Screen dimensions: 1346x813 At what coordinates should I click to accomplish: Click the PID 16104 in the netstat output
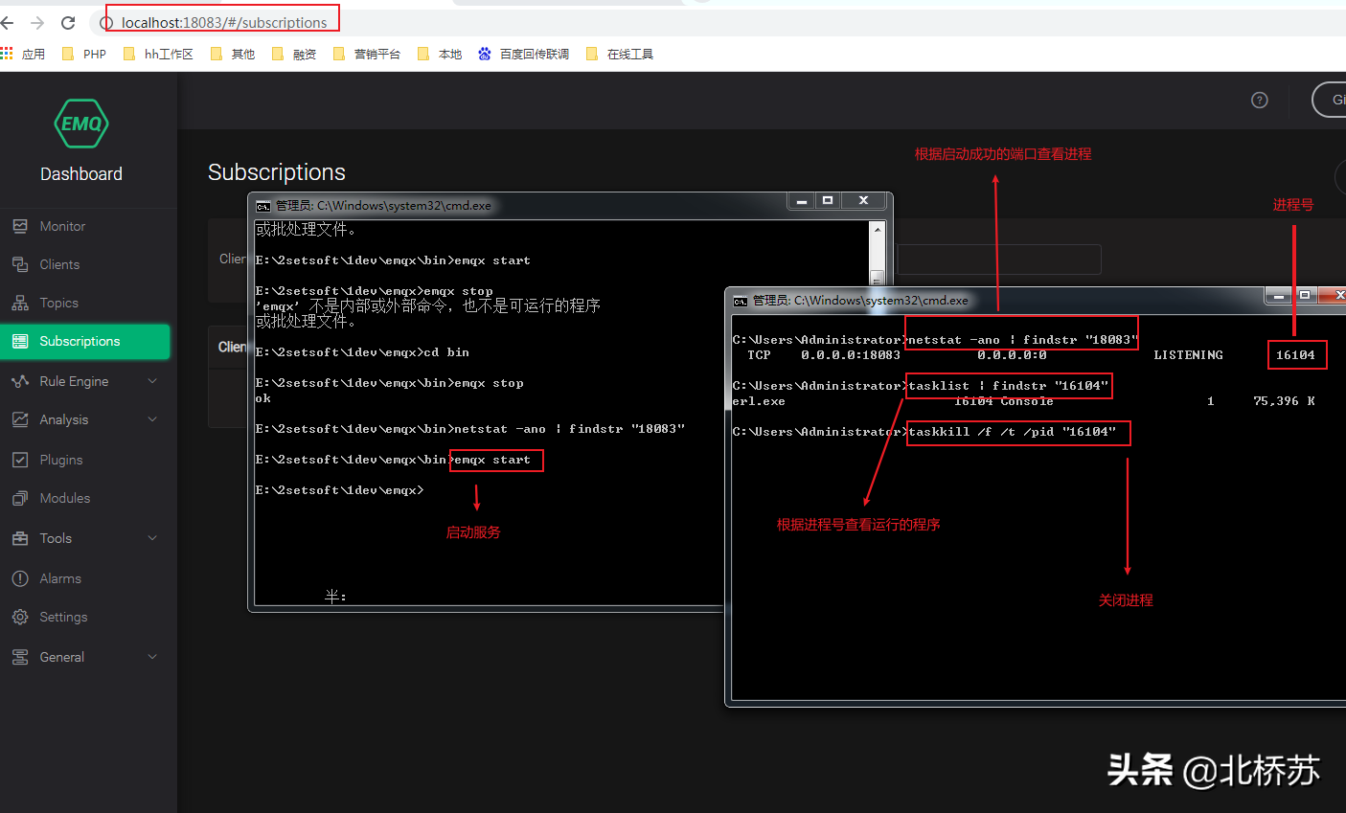click(1295, 355)
